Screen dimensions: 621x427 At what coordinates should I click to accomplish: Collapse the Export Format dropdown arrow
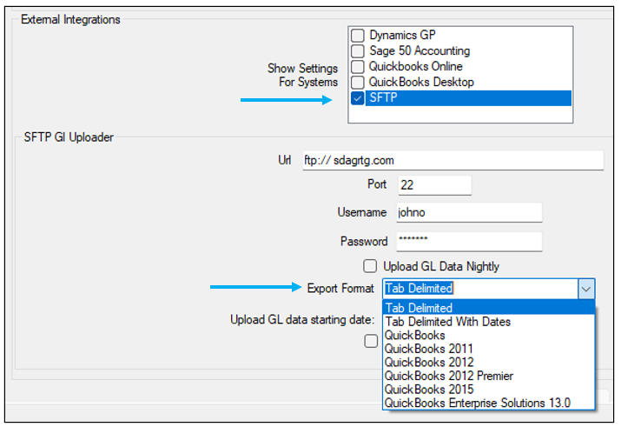coord(586,289)
